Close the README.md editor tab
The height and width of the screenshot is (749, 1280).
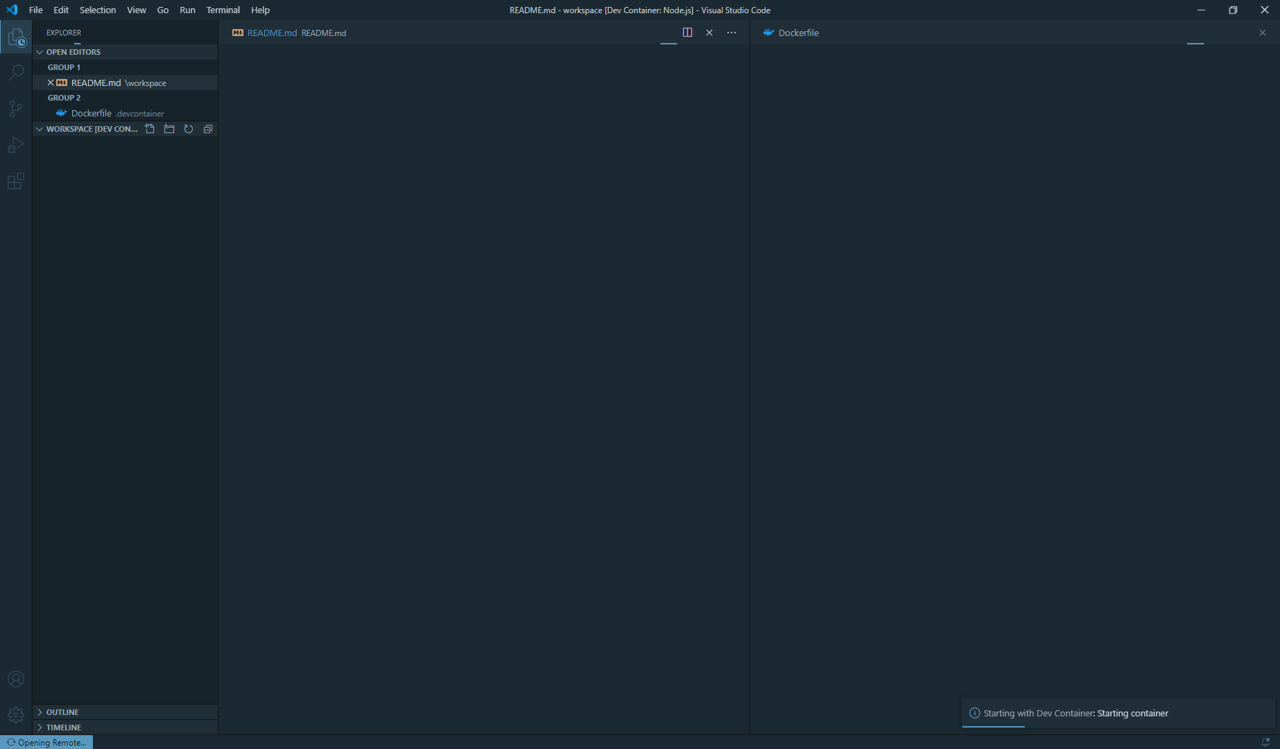click(709, 33)
